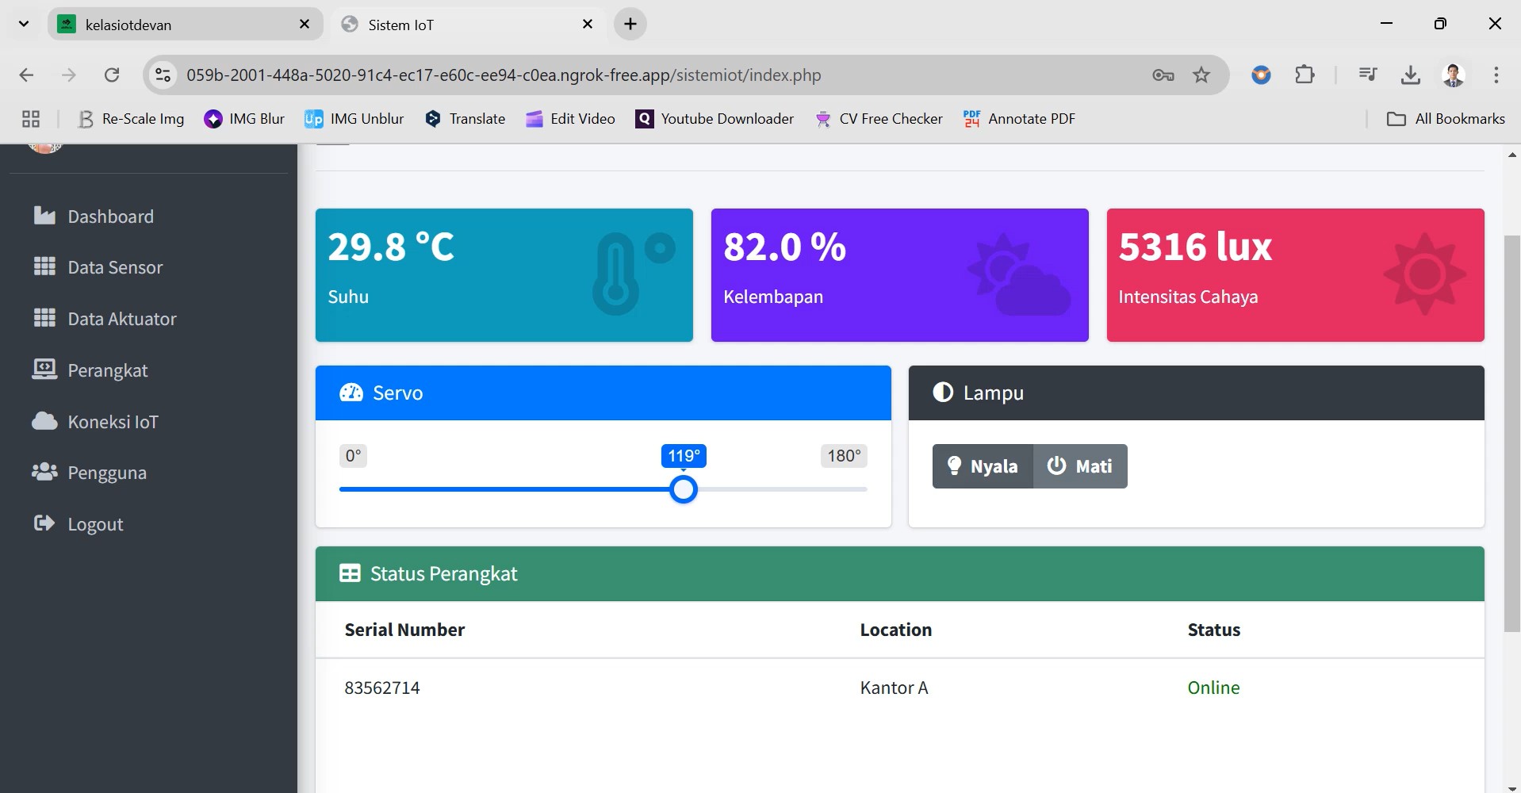Open the Re-Scale Img bookmark

131,119
